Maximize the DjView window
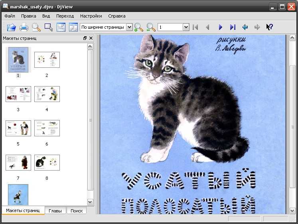This screenshot has width=298, height=224. point(282,7)
